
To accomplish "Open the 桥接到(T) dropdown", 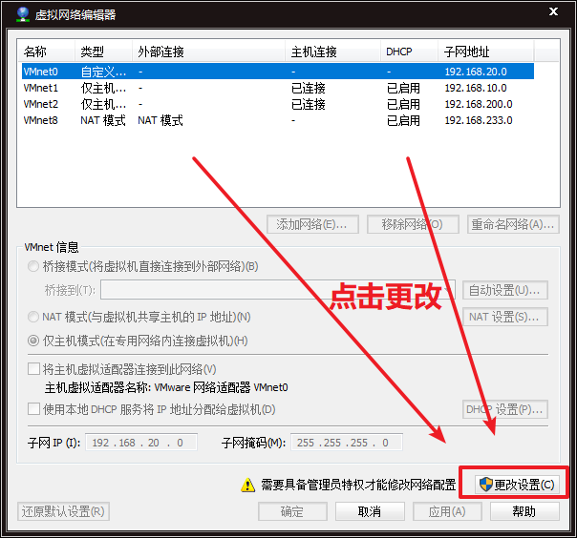I will (x=278, y=290).
